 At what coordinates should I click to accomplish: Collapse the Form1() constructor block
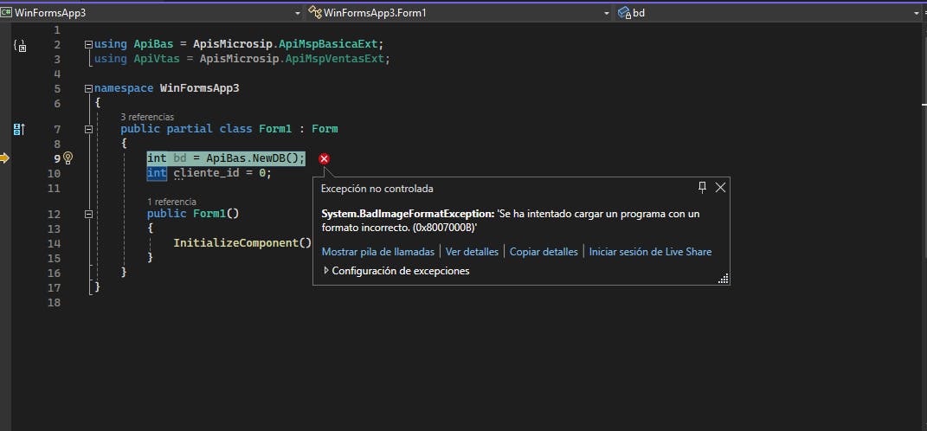click(88, 214)
